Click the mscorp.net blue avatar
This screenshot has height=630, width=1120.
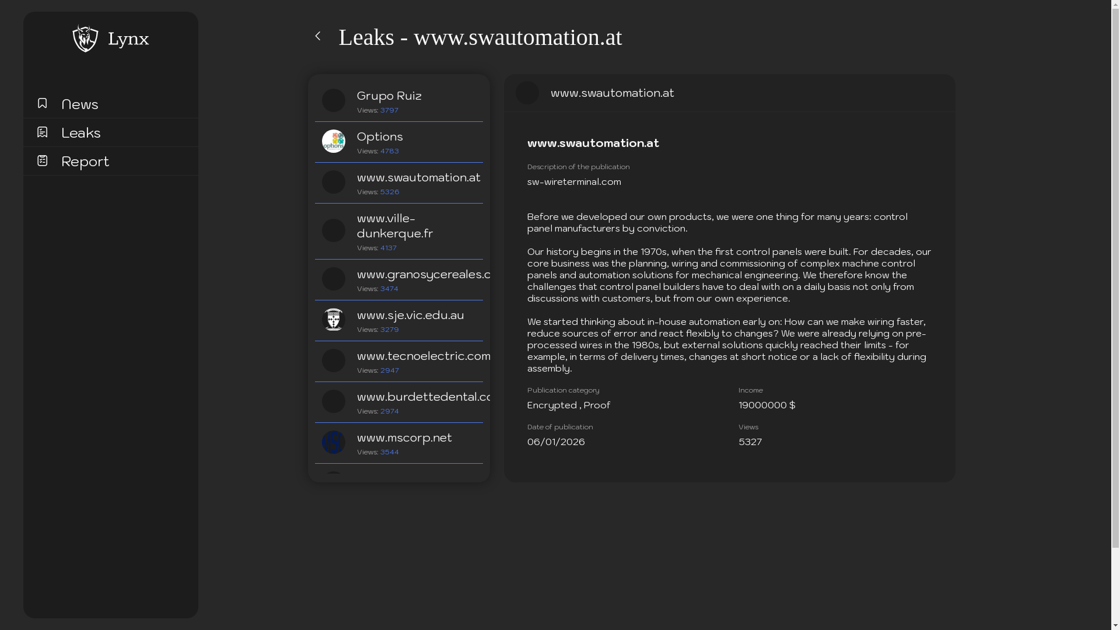334,442
